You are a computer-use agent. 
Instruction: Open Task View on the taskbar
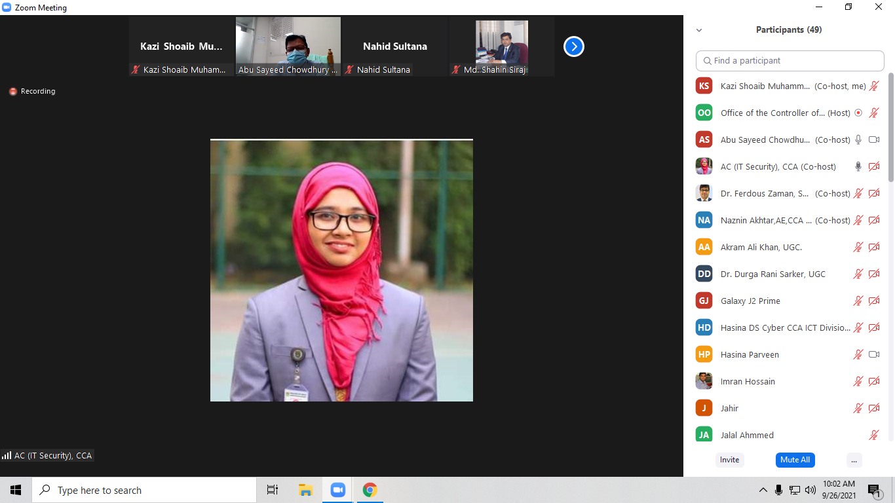pyautogui.click(x=273, y=490)
